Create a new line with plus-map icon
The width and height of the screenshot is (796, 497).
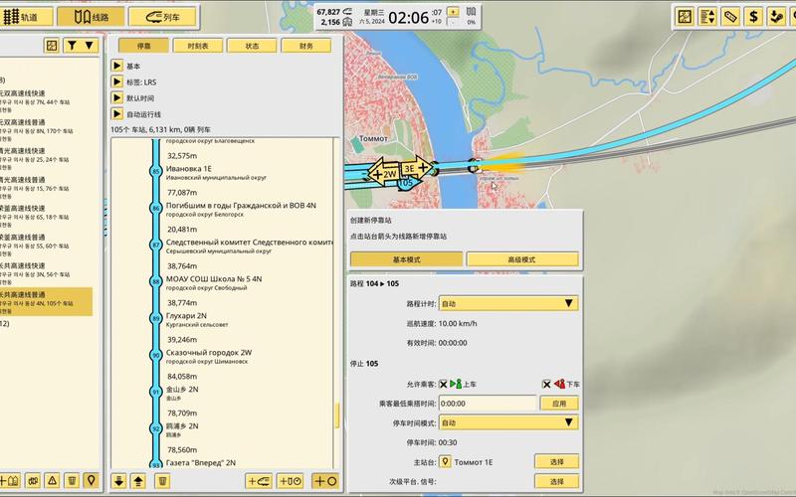tap(10, 480)
